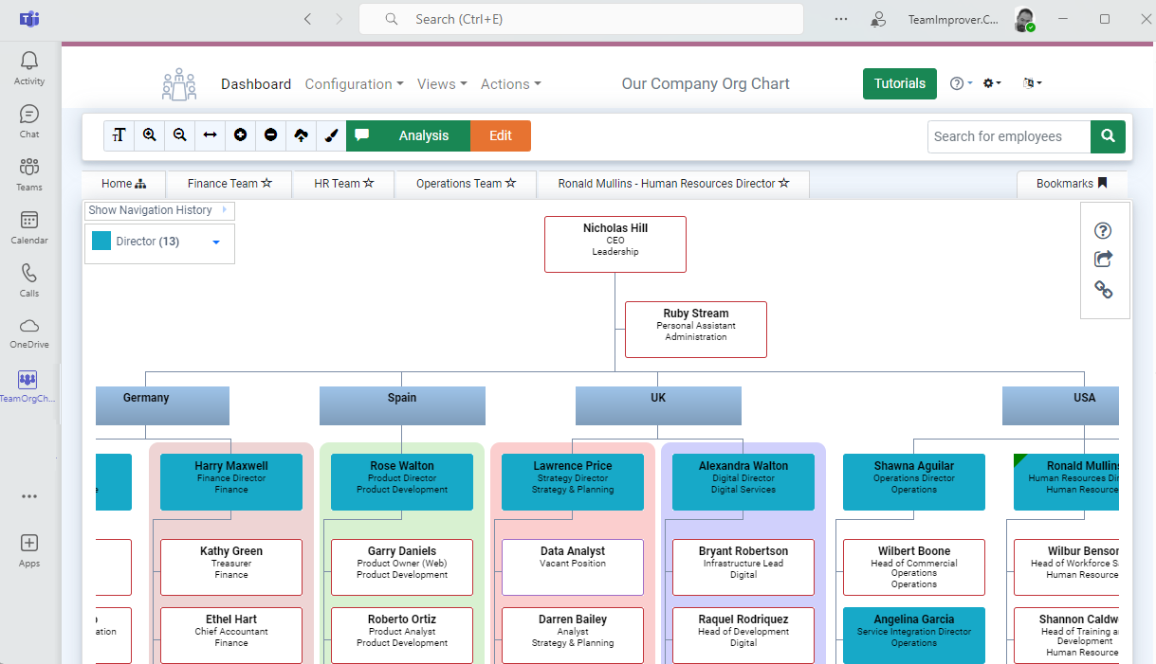Click the fit-to-width double arrow icon
Screen dimensions: 1156x664
[x=211, y=135]
